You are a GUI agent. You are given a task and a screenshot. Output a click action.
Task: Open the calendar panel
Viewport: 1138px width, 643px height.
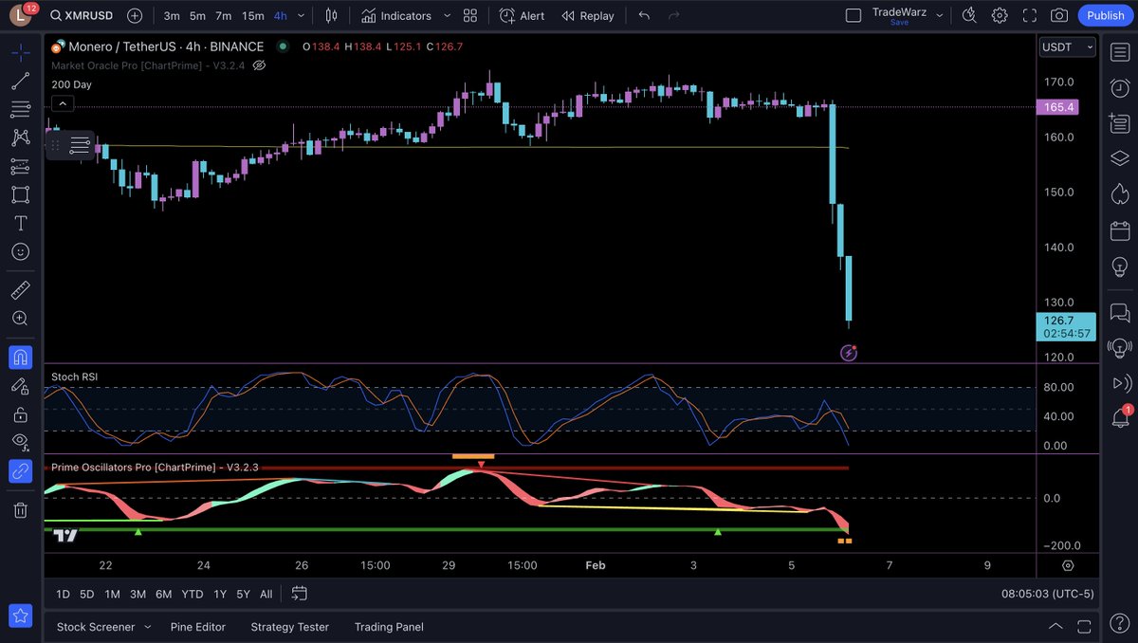[1119, 230]
